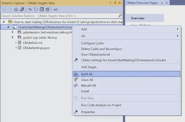Click the Preview Selected Items icon

coord(56,9)
